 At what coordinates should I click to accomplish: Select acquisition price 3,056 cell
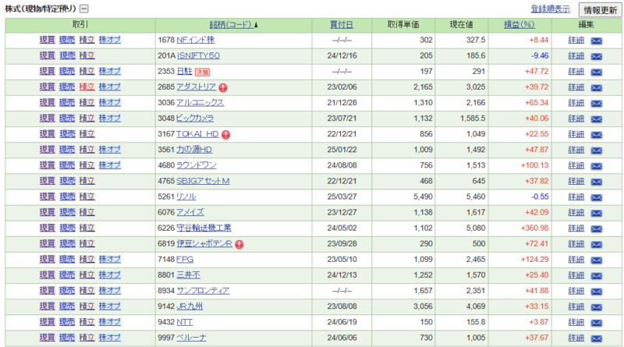tap(423, 306)
